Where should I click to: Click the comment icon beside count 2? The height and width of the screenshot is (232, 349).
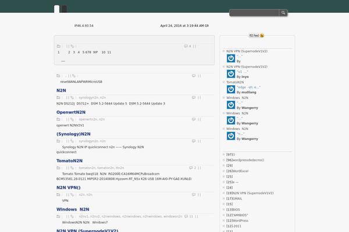point(191,168)
